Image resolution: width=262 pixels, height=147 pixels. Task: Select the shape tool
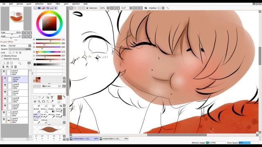(47, 97)
